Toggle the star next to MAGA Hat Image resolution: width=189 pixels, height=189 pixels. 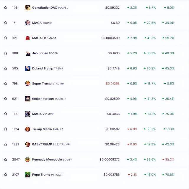(6, 38)
